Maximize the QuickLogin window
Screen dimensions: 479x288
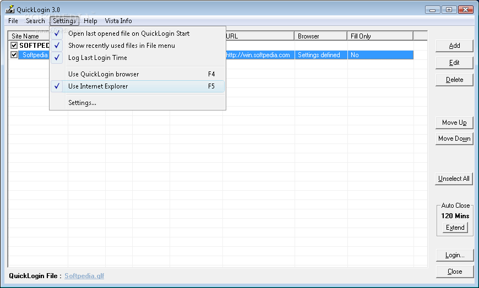click(x=449, y=10)
